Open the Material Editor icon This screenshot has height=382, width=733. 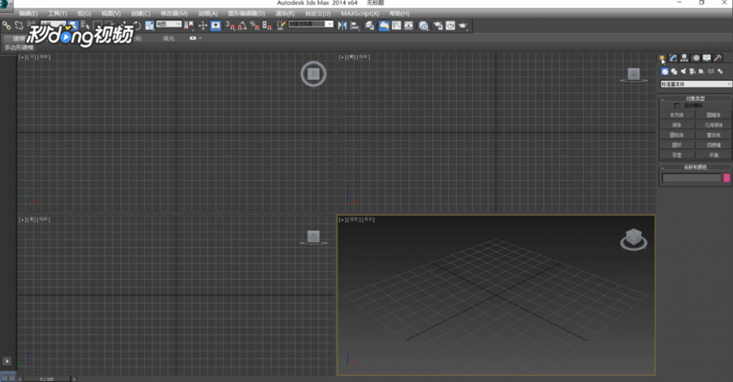pyautogui.click(x=423, y=26)
